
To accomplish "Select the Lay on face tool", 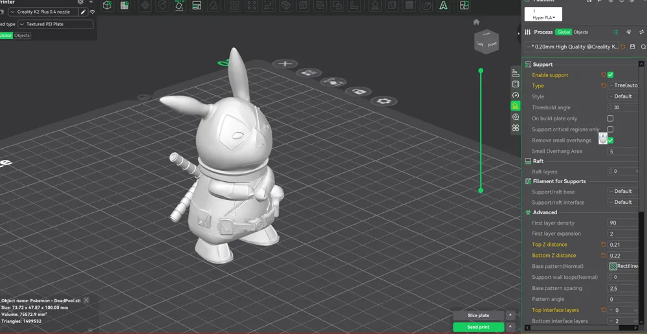I will [214, 5].
